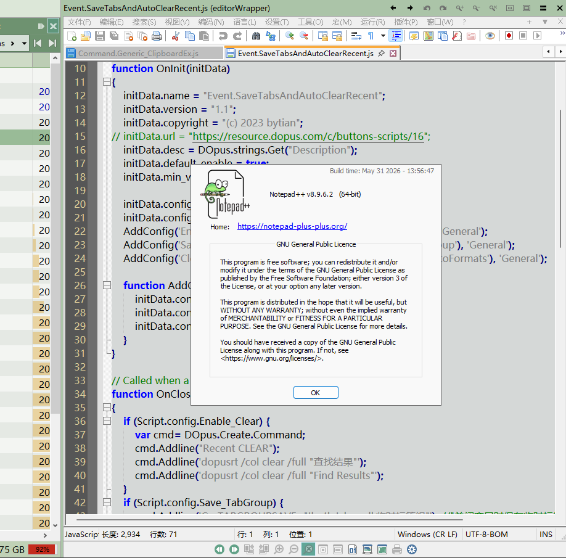Toggle the indent guide toolbar button
The image size is (566, 558).
tap(396, 36)
